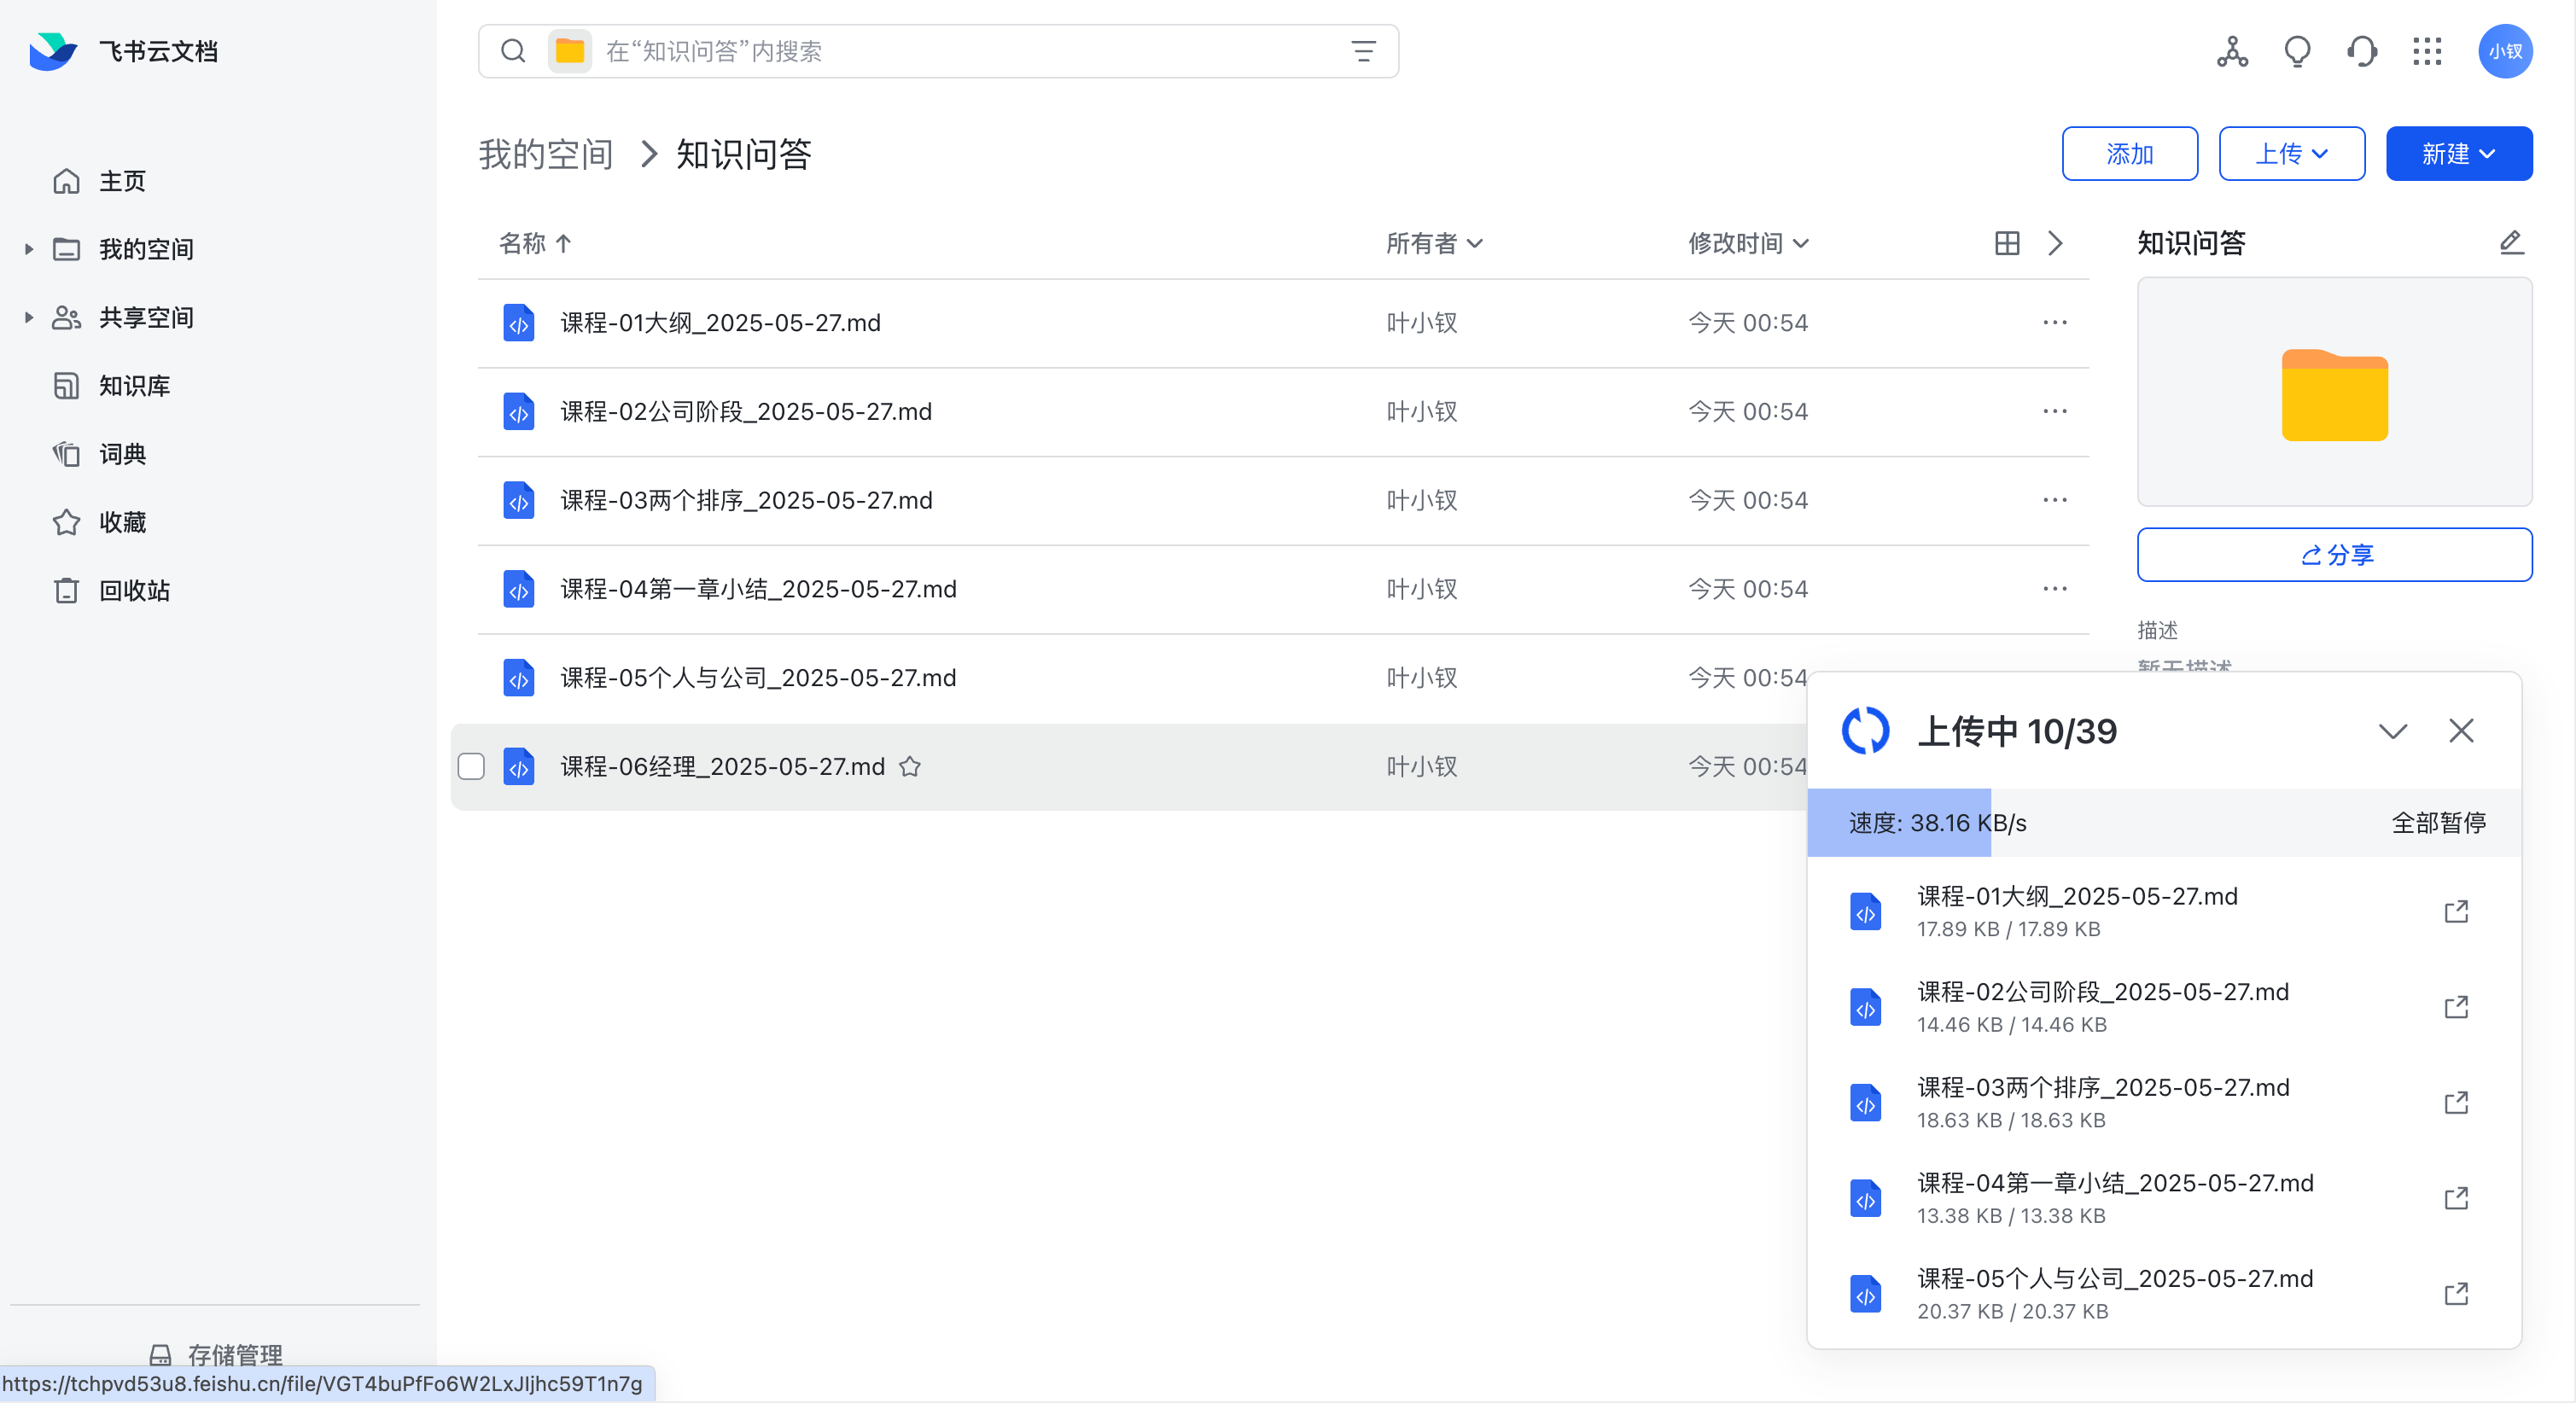Viewport: 2576px width, 1403px height.
Task: Toggle the favorite star on 课程-06经理 file
Action: click(910, 766)
